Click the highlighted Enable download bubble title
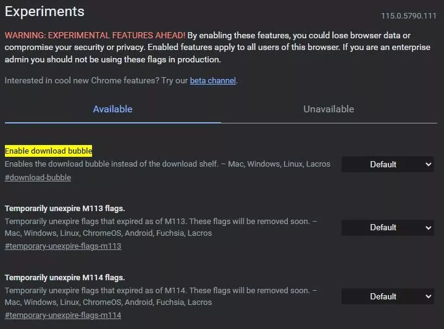The width and height of the screenshot is (444, 329). 48,151
